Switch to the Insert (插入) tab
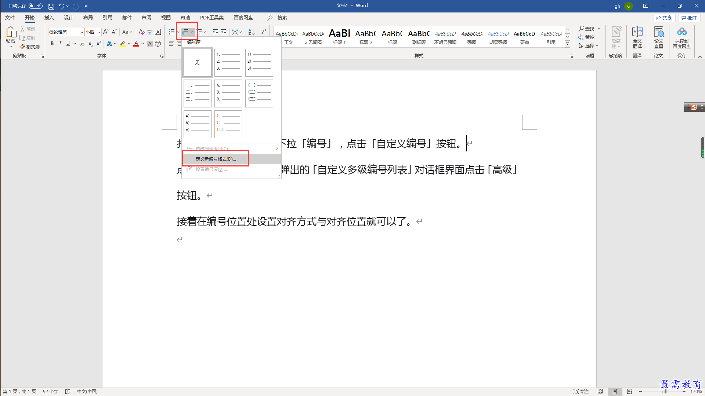Viewport: 705px width, 396px height. tap(49, 18)
